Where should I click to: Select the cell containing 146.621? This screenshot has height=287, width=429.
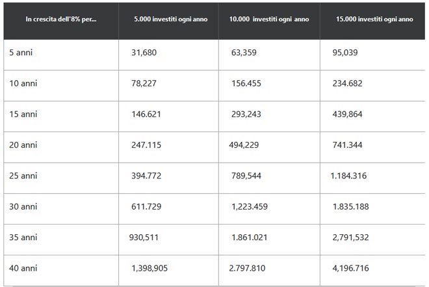pyautogui.click(x=146, y=114)
